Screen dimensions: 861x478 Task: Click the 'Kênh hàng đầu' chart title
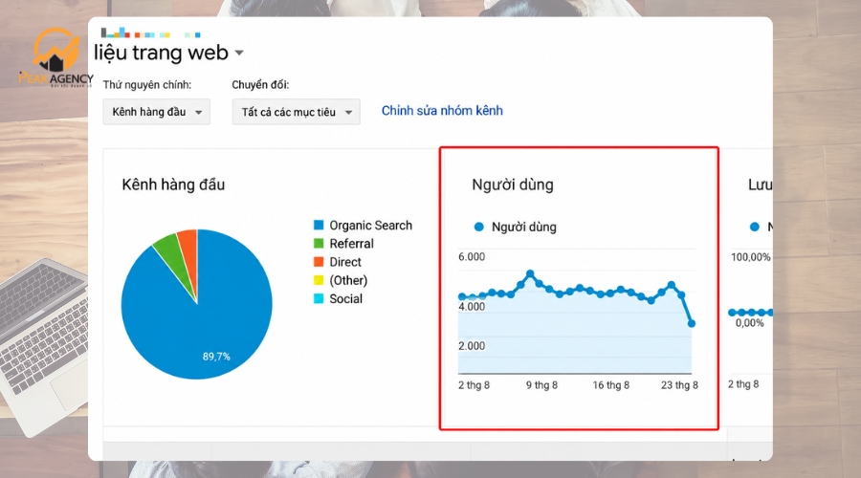coord(173,185)
